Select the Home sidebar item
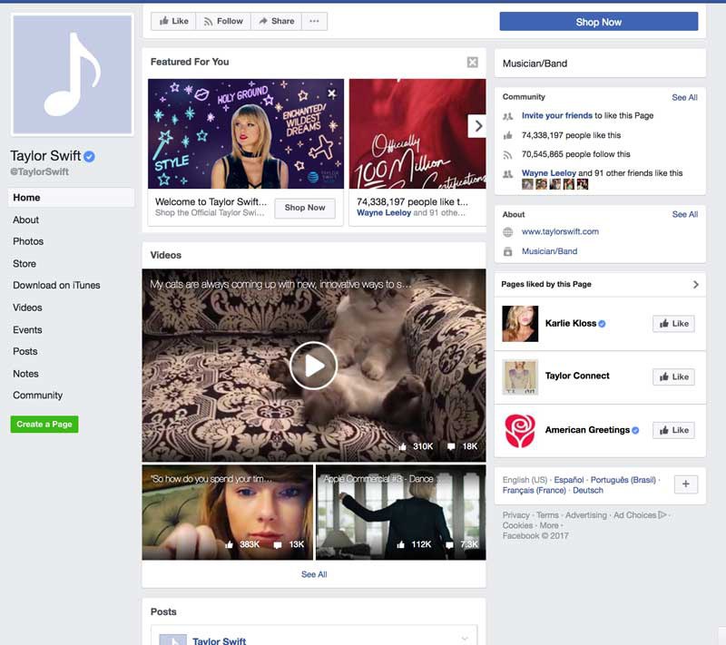726x645 pixels. (71, 198)
